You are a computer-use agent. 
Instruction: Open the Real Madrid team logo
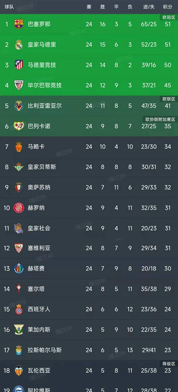coord(19,45)
